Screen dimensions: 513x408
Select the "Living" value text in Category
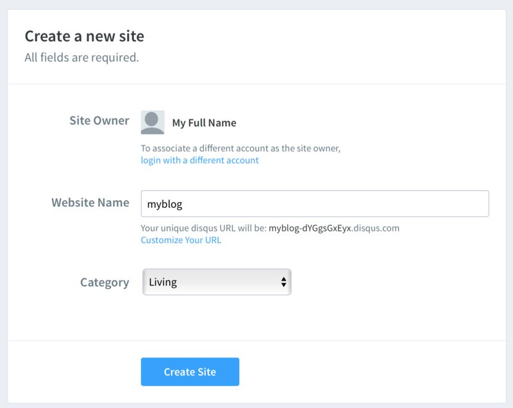163,282
